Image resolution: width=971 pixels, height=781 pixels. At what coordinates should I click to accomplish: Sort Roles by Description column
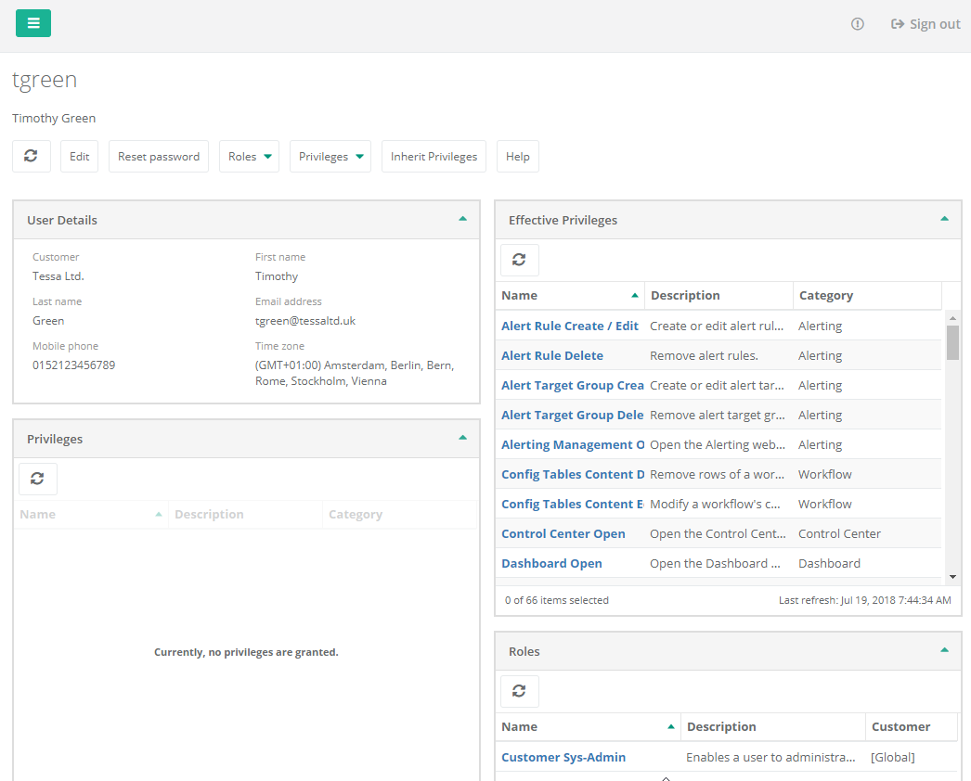point(773,726)
